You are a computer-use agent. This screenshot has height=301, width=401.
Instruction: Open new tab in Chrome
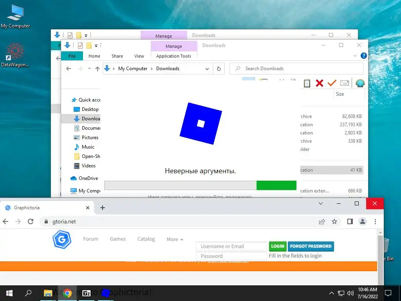103,208
